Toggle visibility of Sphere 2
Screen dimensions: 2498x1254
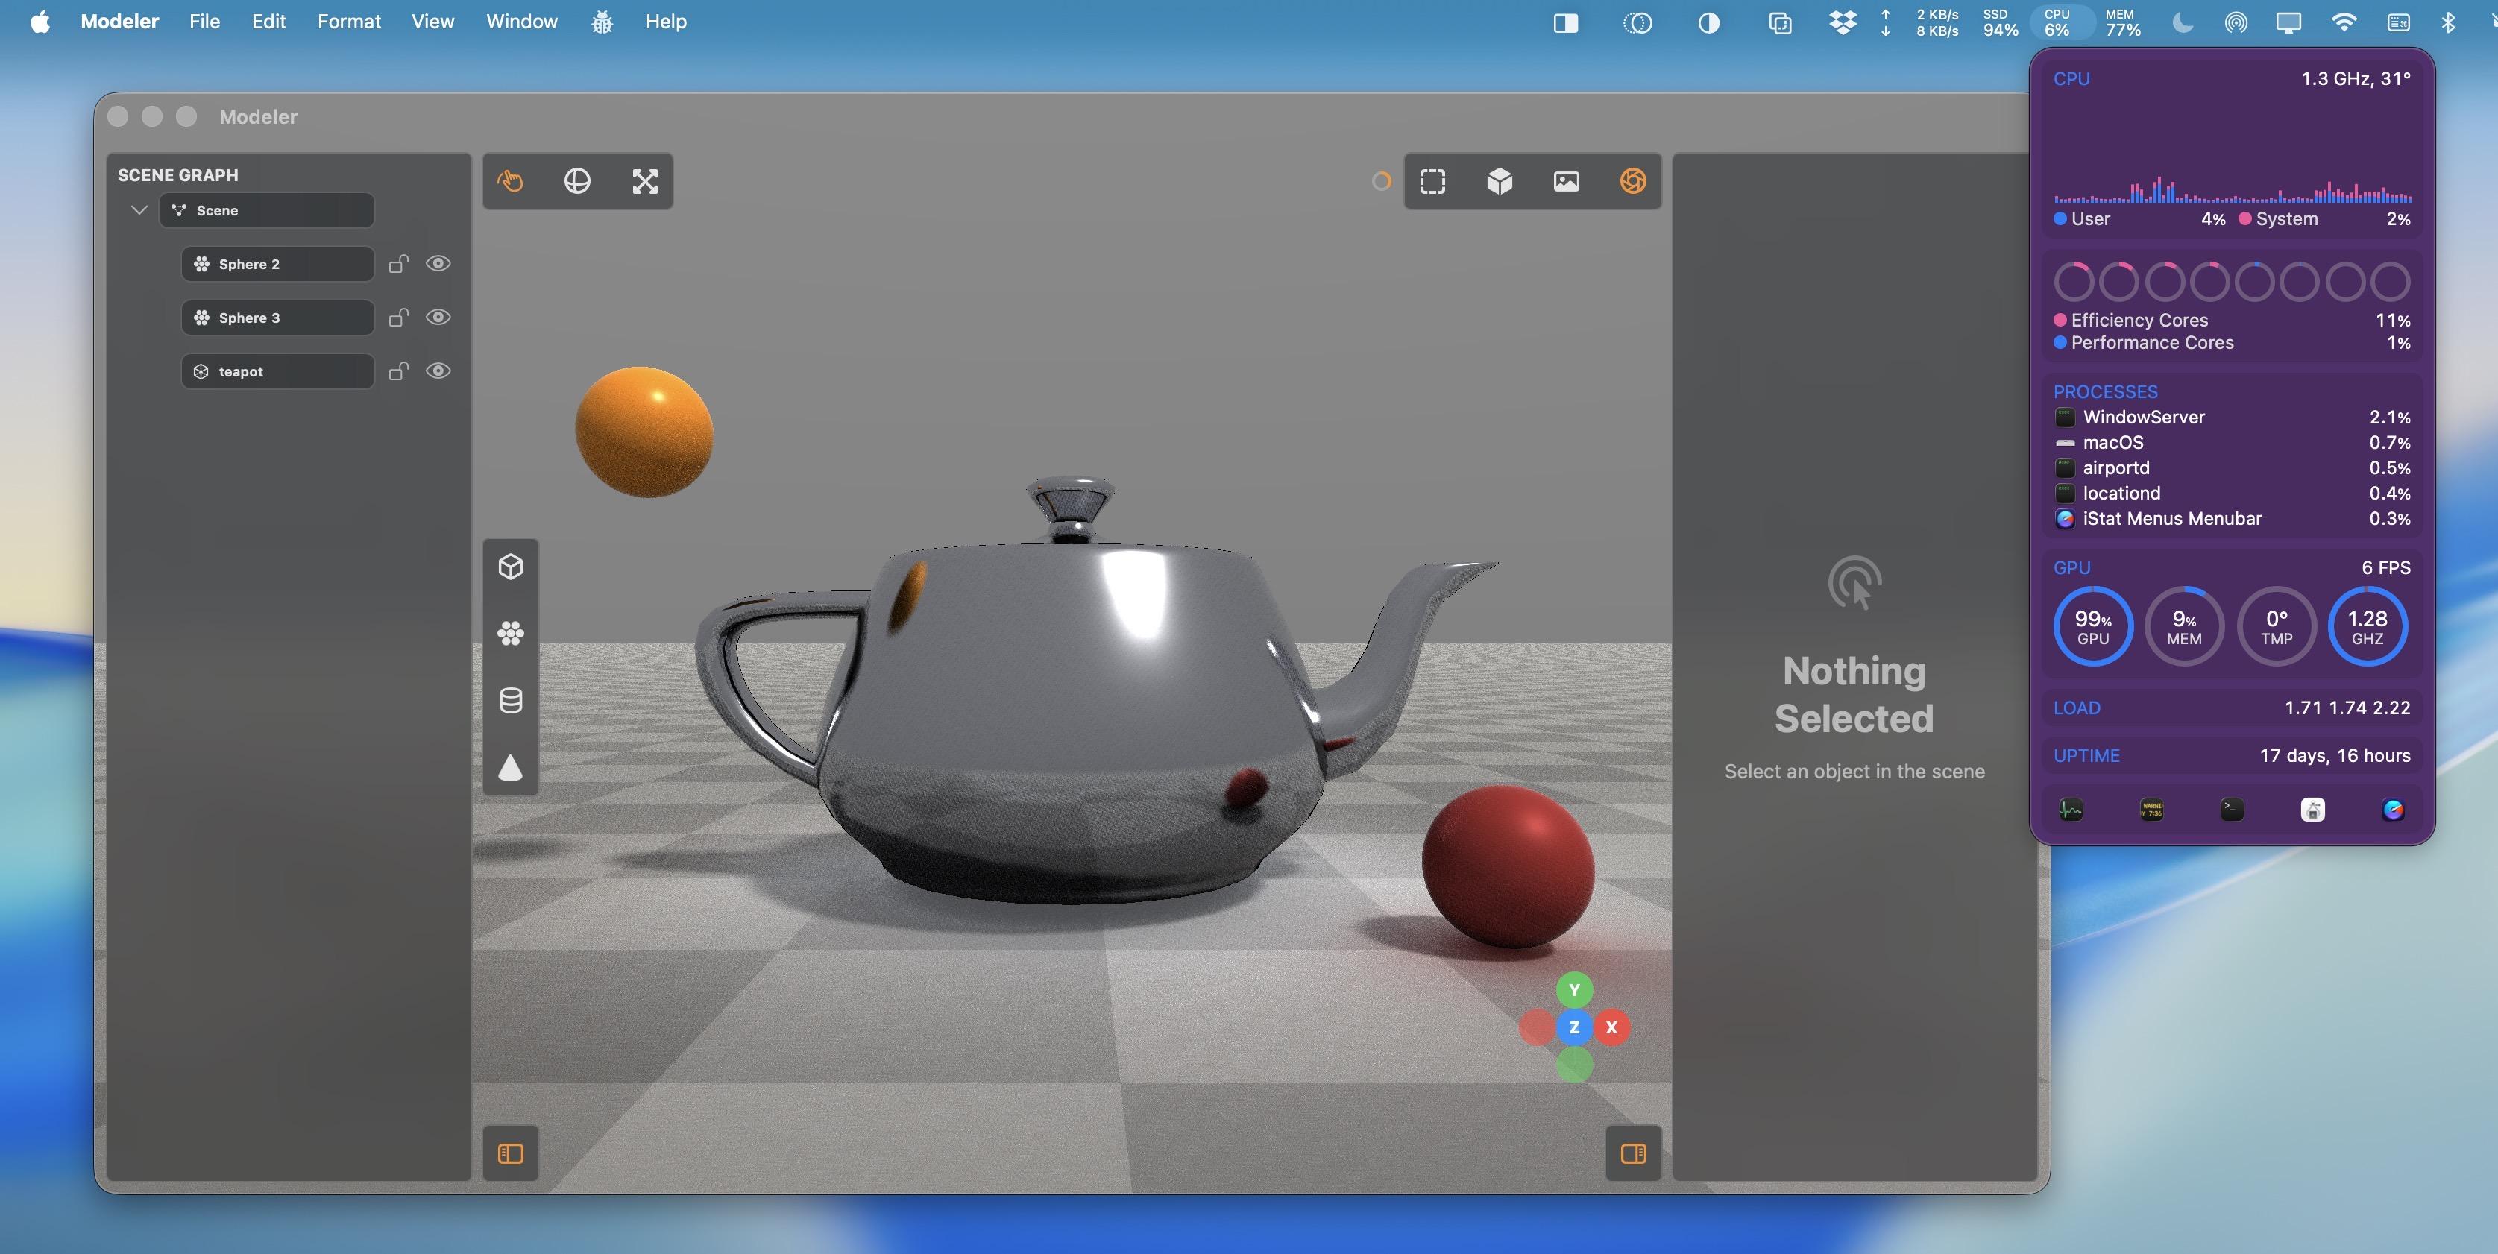438,264
